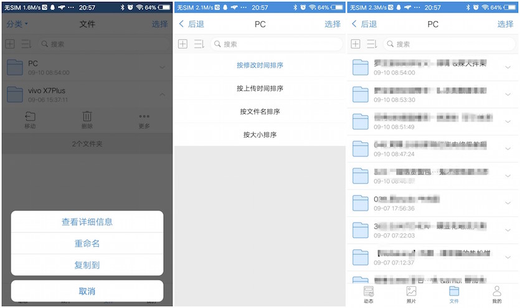
Task: Dismiss the action sheet with 取消
Action: [x=87, y=291]
